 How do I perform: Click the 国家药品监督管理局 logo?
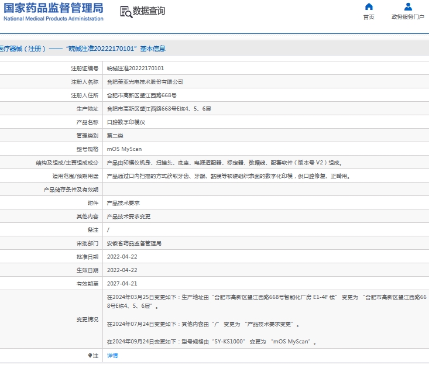(x=53, y=12)
